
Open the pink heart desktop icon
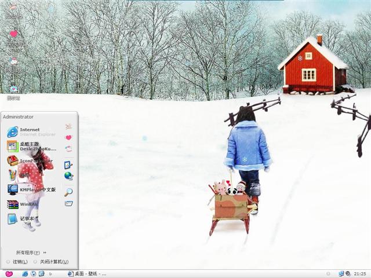coord(14,37)
